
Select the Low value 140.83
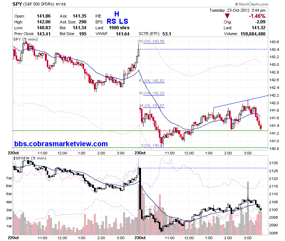44,28
